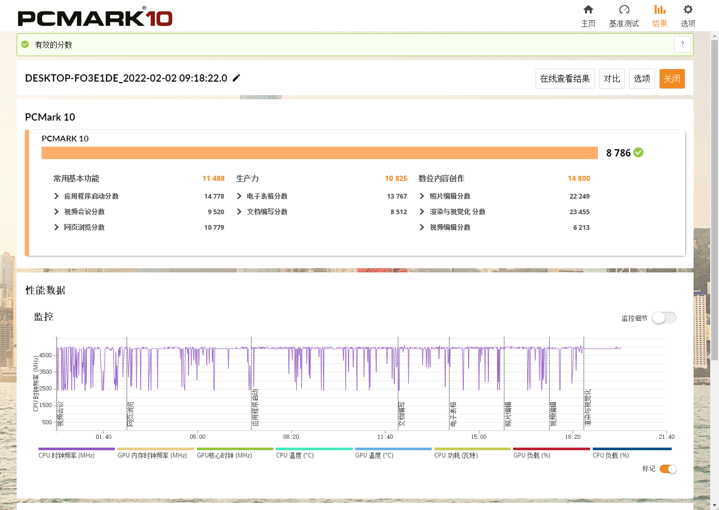719x510 pixels.
Task: Click the 电子表格 marker on the chart
Action: coord(453,414)
